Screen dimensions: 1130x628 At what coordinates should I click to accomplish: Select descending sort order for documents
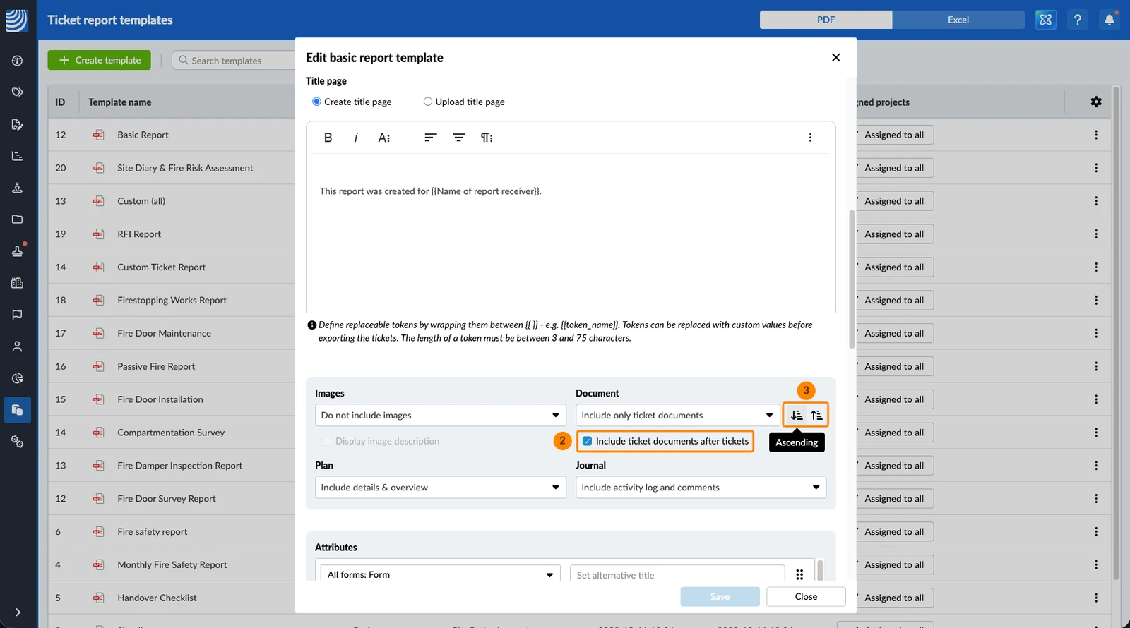pyautogui.click(x=816, y=415)
